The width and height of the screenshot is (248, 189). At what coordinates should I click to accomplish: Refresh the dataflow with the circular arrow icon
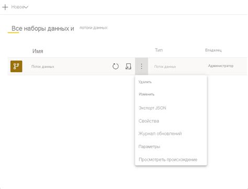[x=116, y=66]
